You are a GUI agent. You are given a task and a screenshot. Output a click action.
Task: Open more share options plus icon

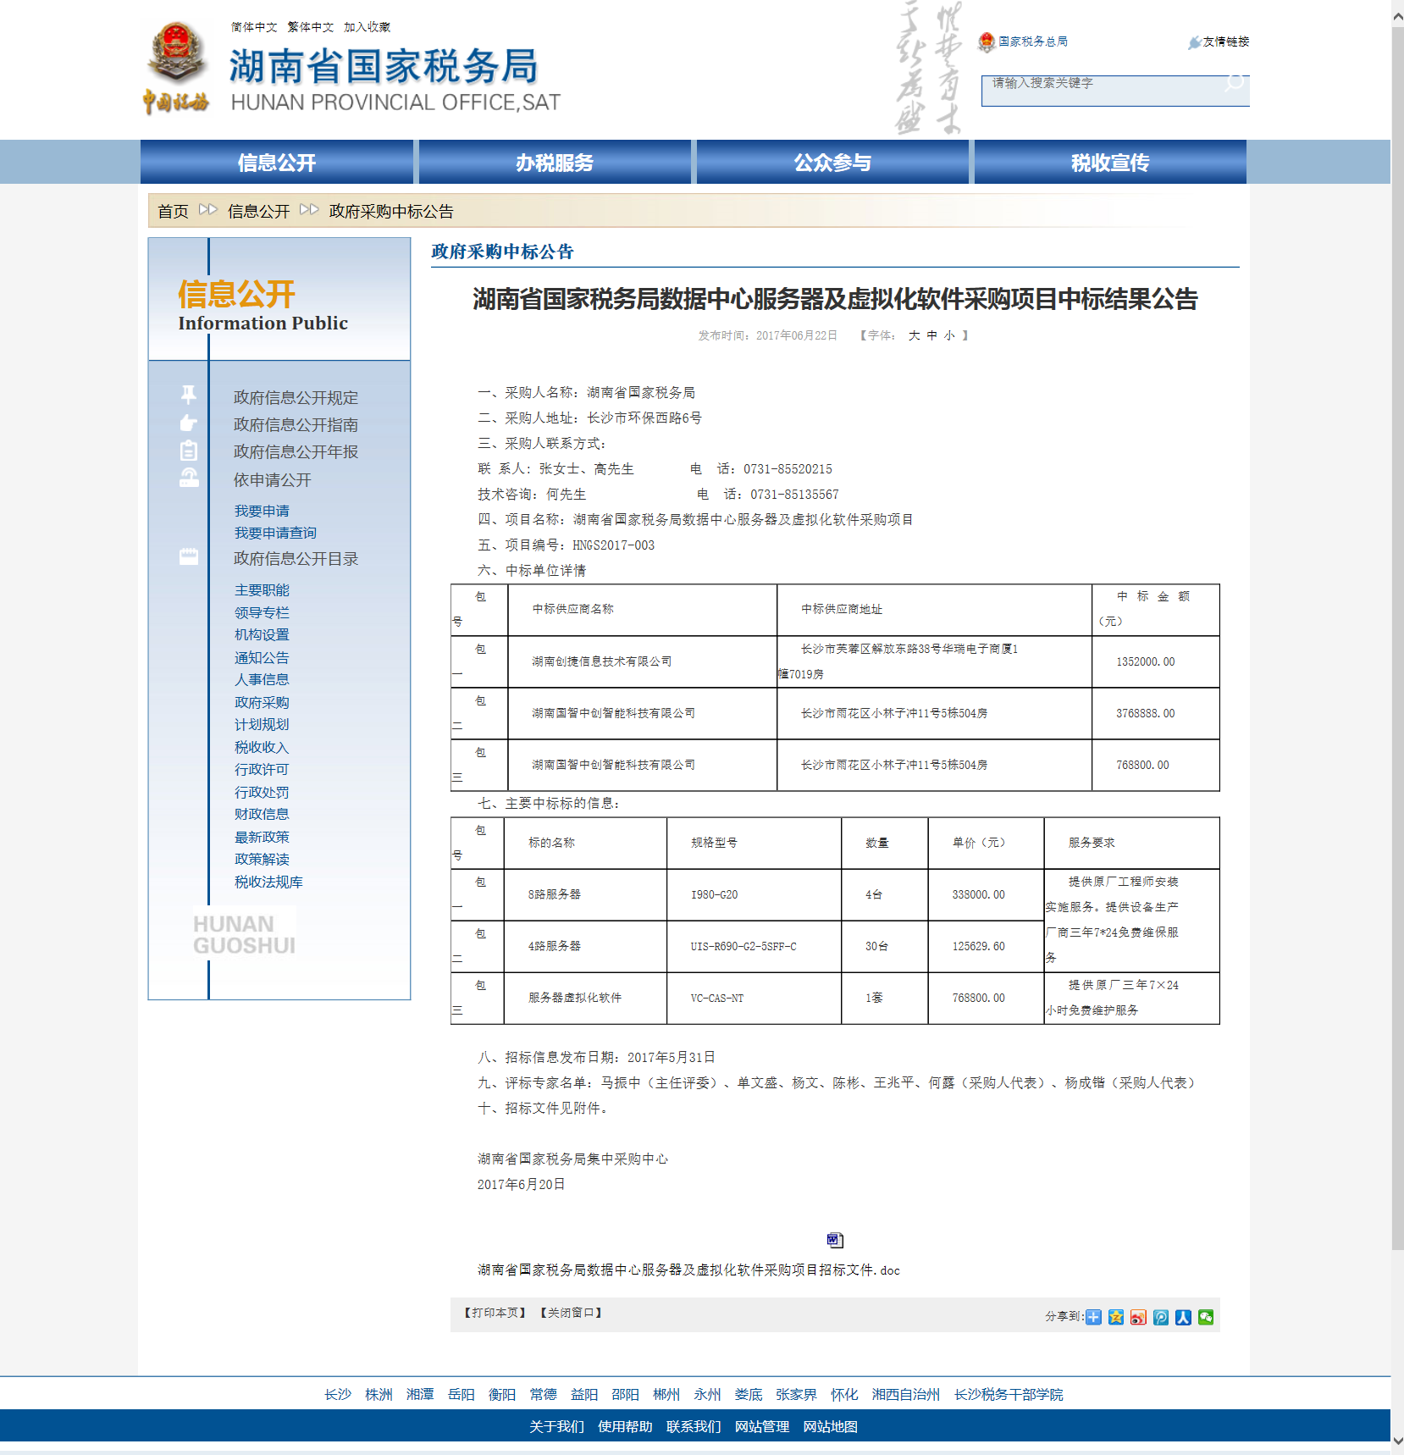1094,1317
